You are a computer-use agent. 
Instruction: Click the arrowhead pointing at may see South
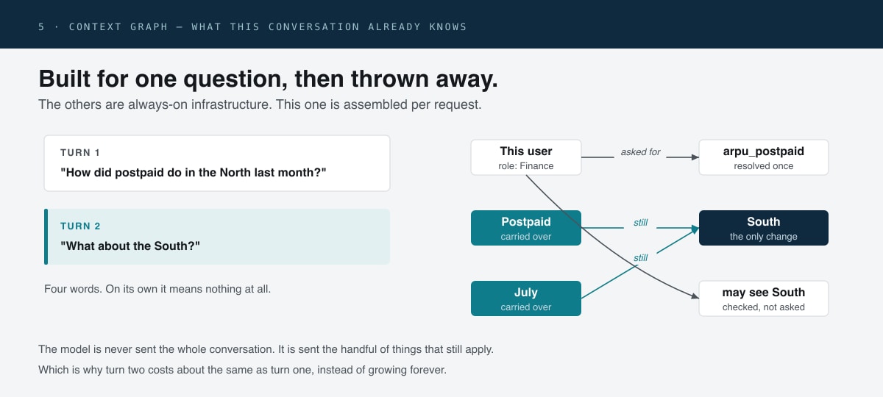[694, 296]
